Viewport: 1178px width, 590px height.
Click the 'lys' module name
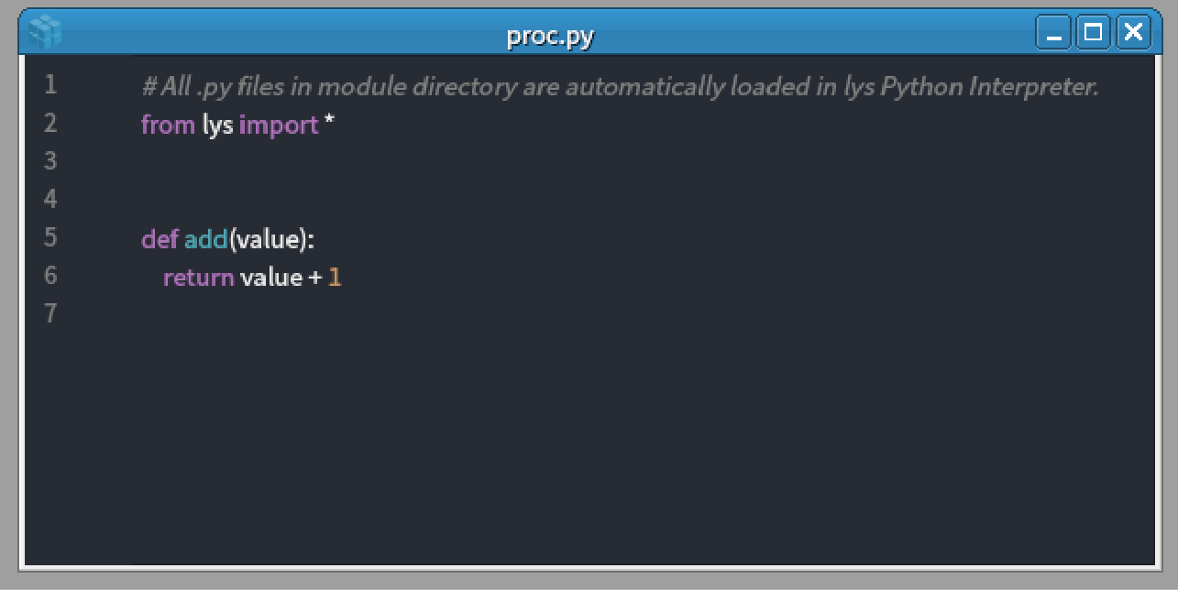click(x=217, y=125)
